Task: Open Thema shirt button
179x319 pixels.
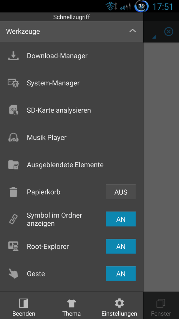Action: [x=72, y=307]
